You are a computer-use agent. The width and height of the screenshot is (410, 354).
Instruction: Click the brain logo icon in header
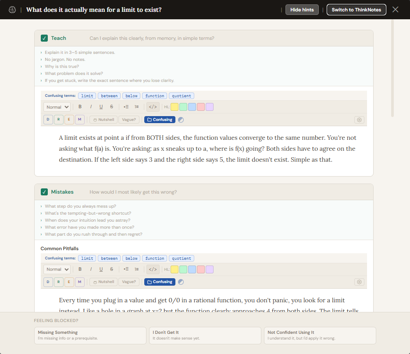tap(12, 10)
